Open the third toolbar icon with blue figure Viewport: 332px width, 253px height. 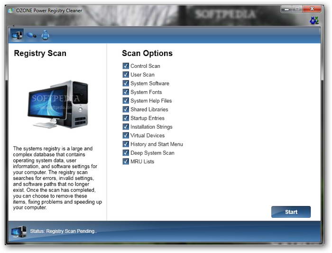pos(46,35)
